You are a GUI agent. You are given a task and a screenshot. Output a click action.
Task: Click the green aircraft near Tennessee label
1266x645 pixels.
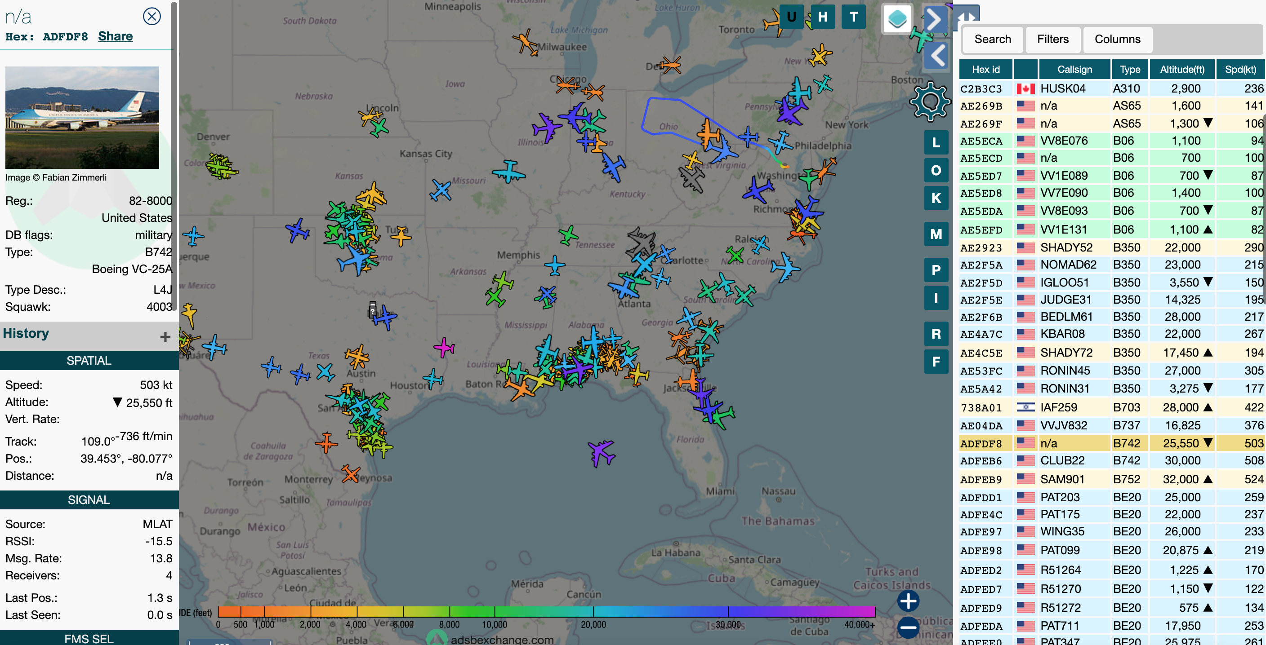pyautogui.click(x=568, y=235)
